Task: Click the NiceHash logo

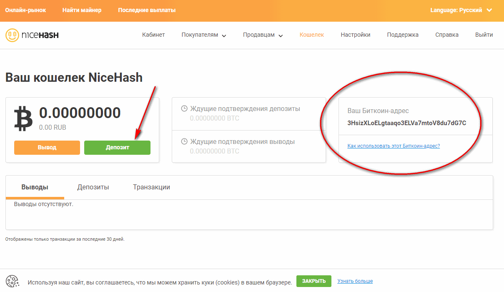Action: pos(32,35)
